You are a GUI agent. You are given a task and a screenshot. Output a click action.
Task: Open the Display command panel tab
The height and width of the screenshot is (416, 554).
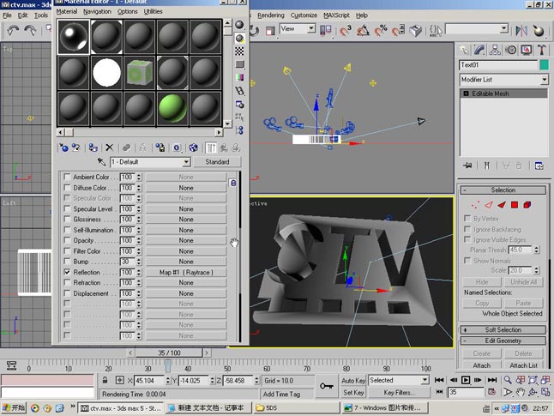click(527, 51)
